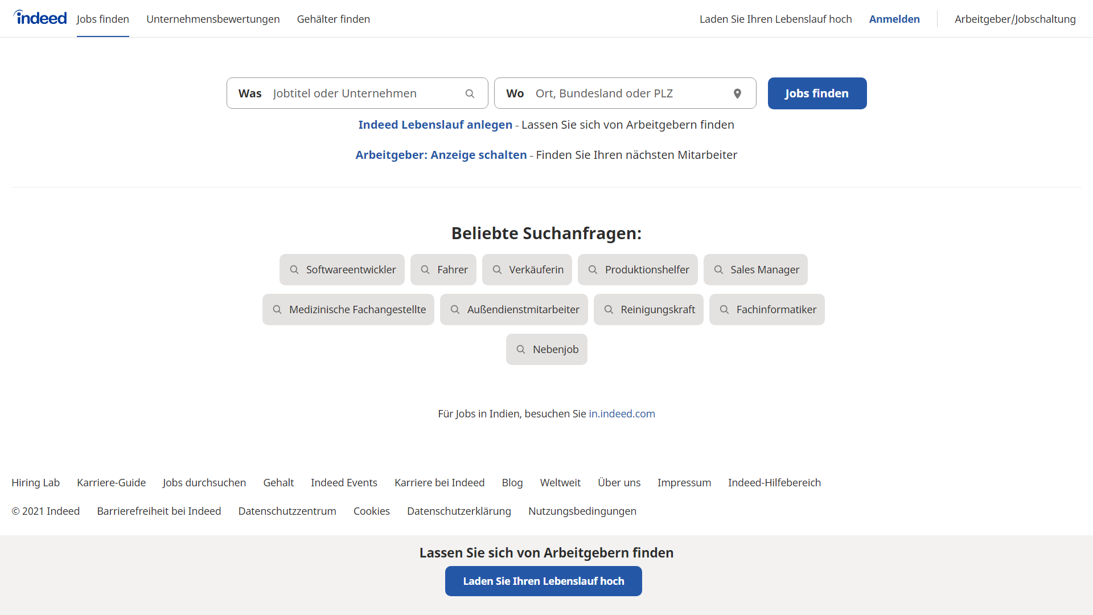Open the Cookies footer link

coord(372,511)
